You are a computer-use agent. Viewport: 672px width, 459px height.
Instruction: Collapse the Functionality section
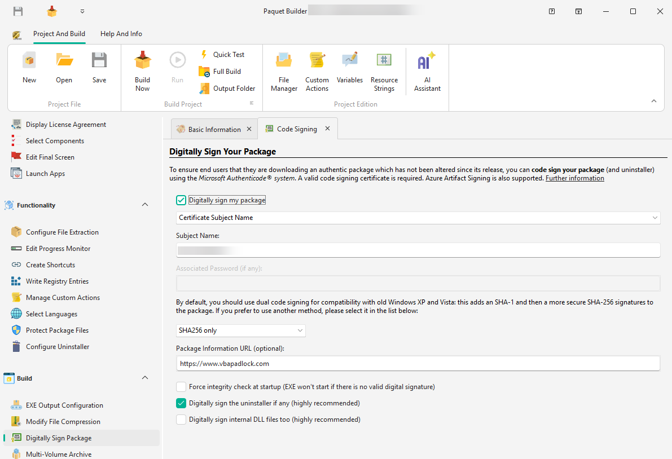pos(145,205)
